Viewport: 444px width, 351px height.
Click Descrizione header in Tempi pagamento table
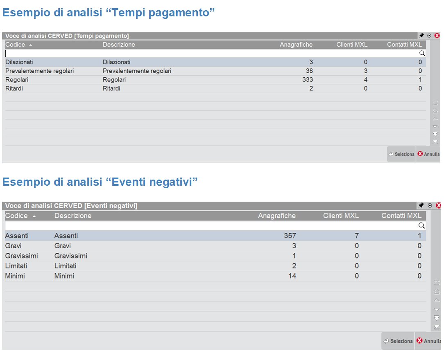119,45
